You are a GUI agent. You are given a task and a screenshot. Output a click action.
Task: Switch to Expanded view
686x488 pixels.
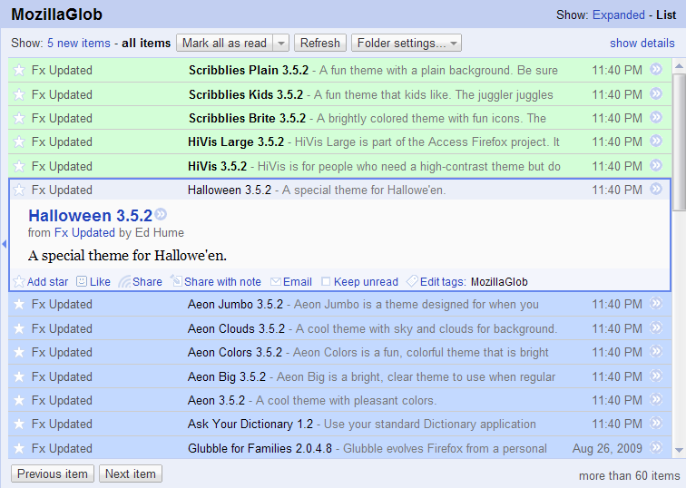[x=619, y=15]
